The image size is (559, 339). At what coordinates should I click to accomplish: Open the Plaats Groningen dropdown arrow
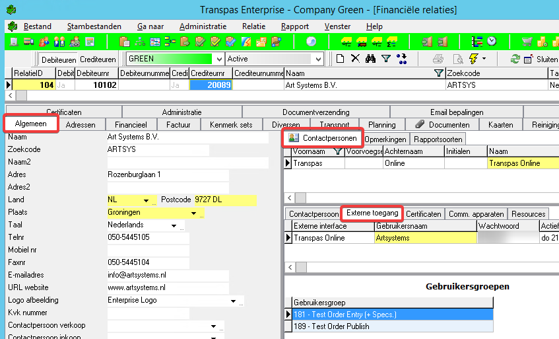(193, 213)
